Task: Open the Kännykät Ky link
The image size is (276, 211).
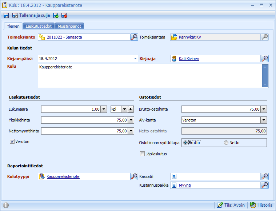Action: pyautogui.click(x=190, y=37)
